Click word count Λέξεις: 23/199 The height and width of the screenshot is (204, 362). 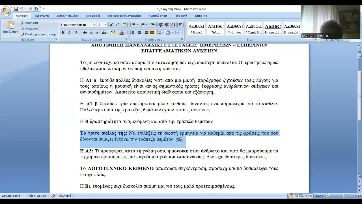tap(37, 196)
